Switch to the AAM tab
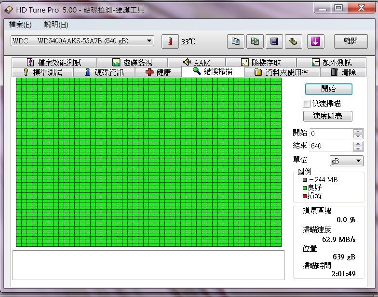 click(197, 63)
